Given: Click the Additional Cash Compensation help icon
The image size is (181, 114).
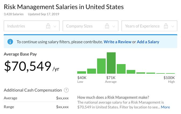Looking at the screenshot, I should click(x=66, y=90).
